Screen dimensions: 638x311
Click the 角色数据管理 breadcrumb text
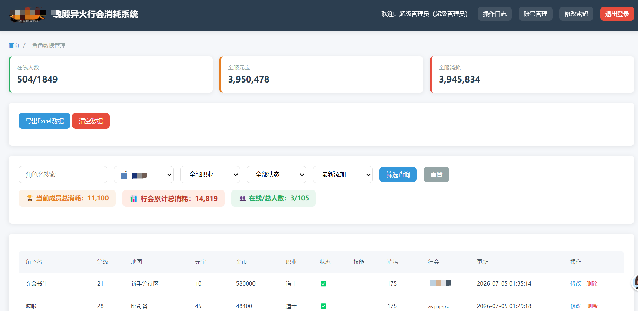click(49, 45)
